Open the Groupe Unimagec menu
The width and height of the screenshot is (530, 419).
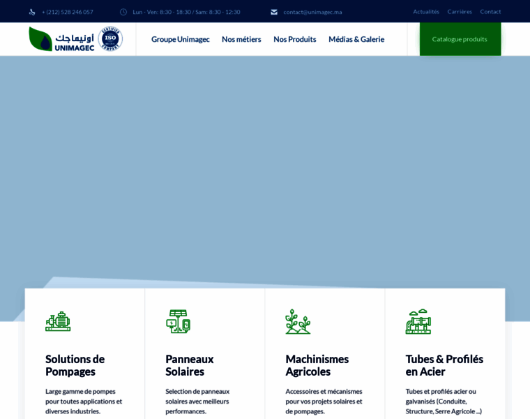[180, 39]
